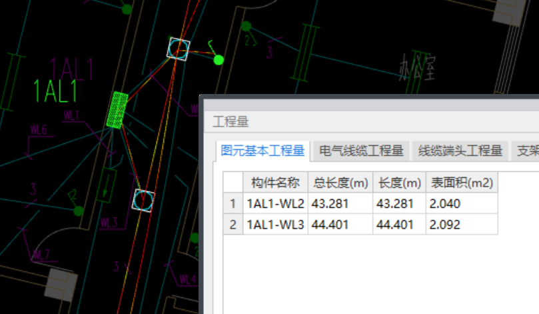Screen dimensions: 539x314
Task: Select the bright green circle fixture symbol
Action: click(x=219, y=60)
